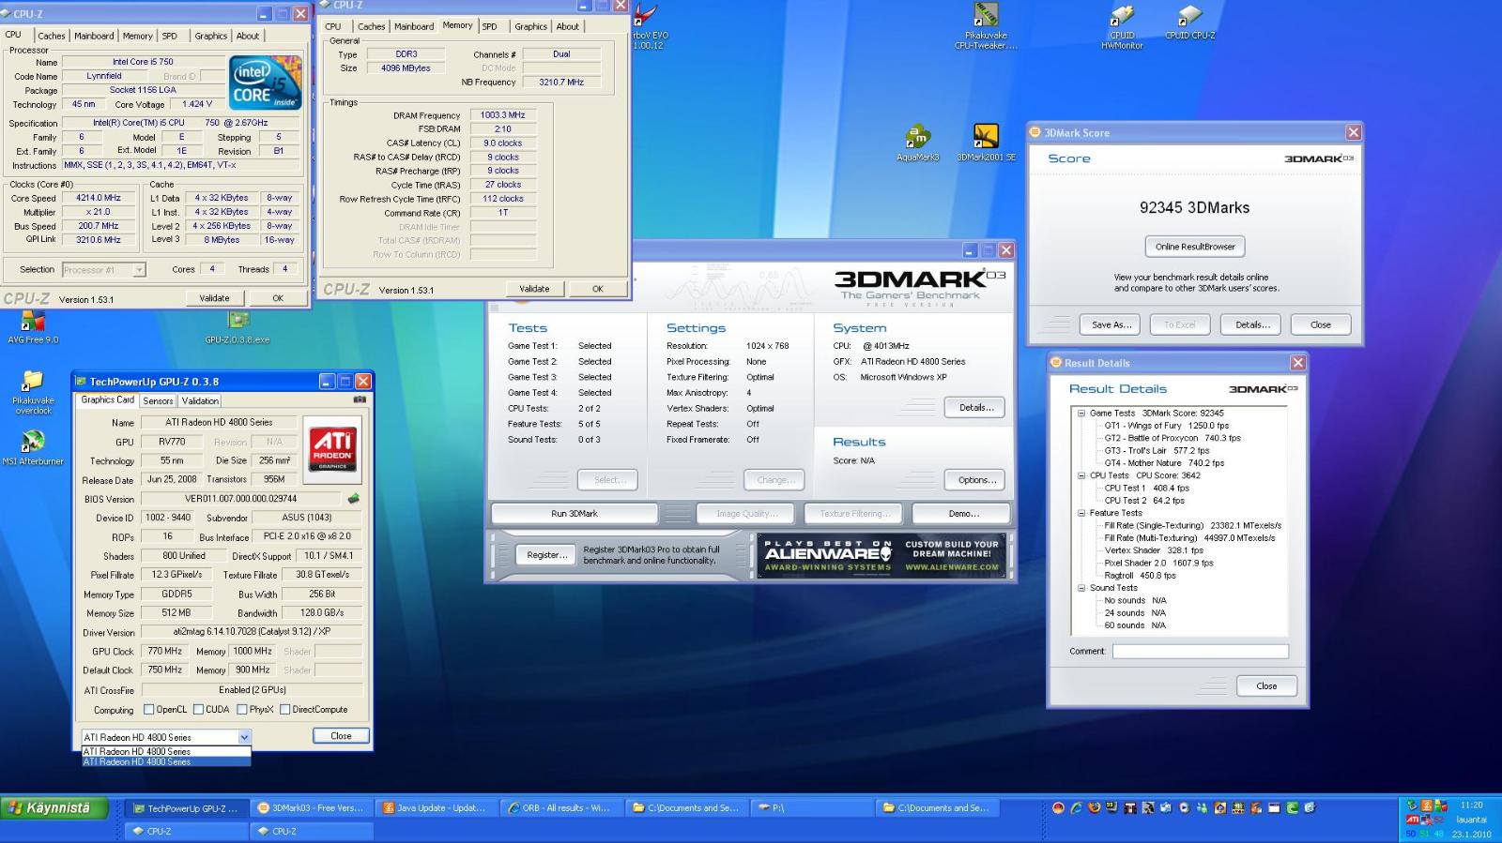This screenshot has height=843, width=1502.
Task: Click Save As... in 3DMark Score window
Action: coord(1111,324)
